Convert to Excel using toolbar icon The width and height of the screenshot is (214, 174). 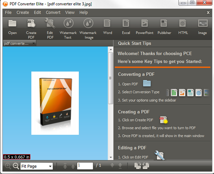[x=126, y=23]
